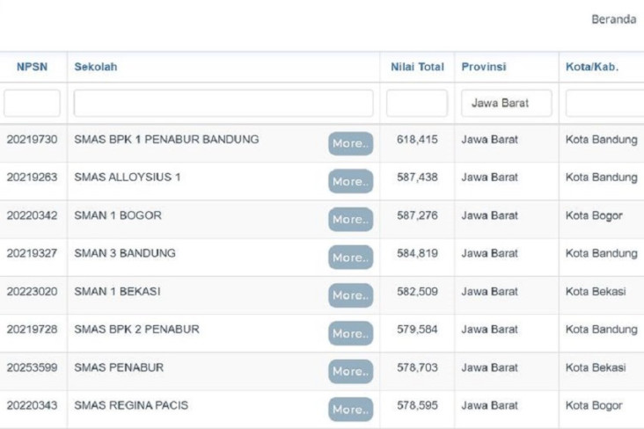The width and height of the screenshot is (644, 429).
Task: Select NPSN 20220342
Action: point(32,215)
